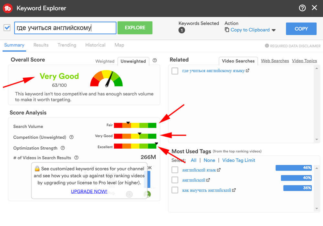Open external link icon for английский язык tag
The image size is (323, 226).
[x=219, y=170]
